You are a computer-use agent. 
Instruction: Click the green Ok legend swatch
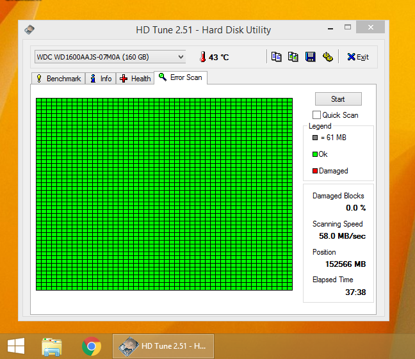click(x=315, y=154)
